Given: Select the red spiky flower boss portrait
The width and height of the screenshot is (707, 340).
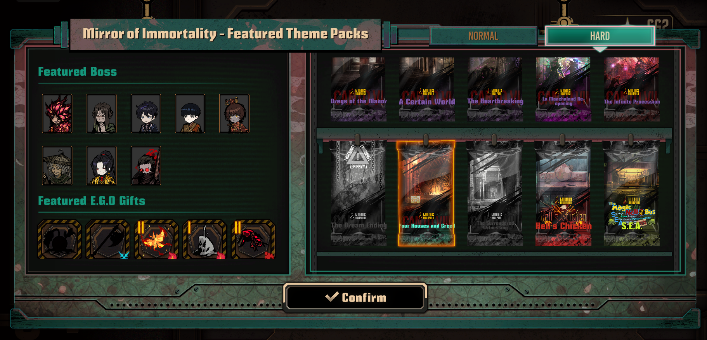Looking at the screenshot, I should (x=57, y=113).
